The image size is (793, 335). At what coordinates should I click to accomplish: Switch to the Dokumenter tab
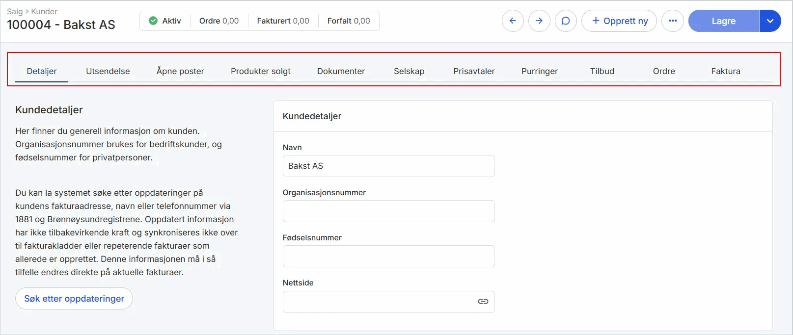341,71
